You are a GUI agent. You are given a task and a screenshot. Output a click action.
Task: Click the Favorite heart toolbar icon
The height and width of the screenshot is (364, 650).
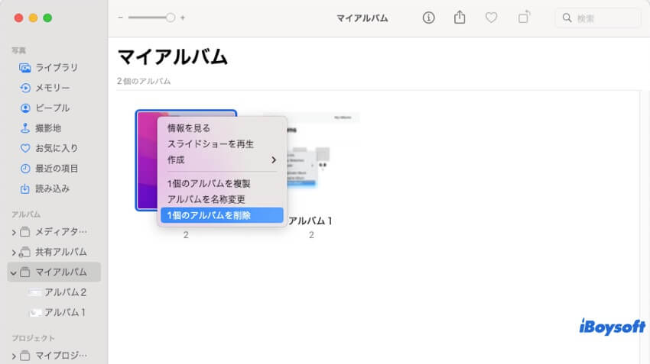pyautogui.click(x=491, y=18)
